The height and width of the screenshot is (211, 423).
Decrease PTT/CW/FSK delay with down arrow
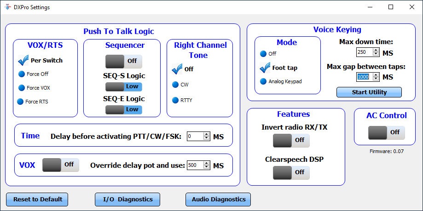(x=207, y=139)
